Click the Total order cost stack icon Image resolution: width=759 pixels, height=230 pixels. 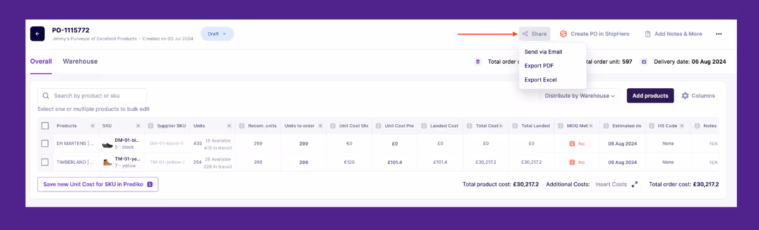coord(478,62)
